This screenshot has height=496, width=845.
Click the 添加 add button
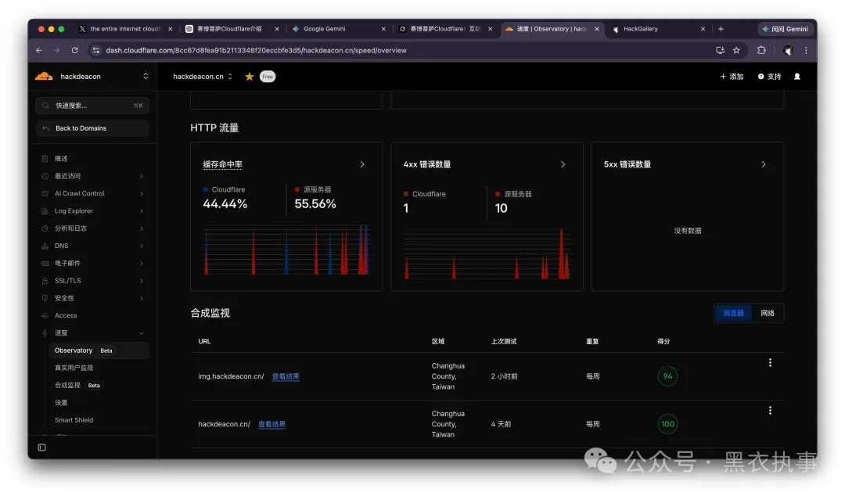(732, 77)
